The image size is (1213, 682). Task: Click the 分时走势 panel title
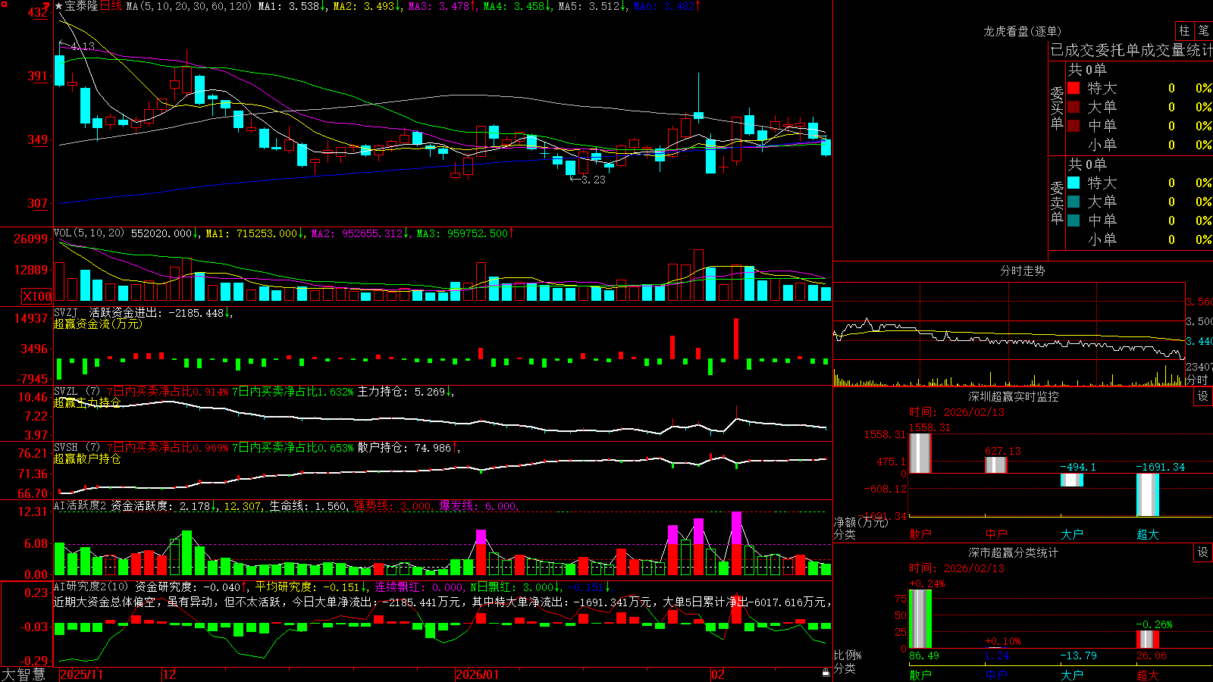(1023, 271)
